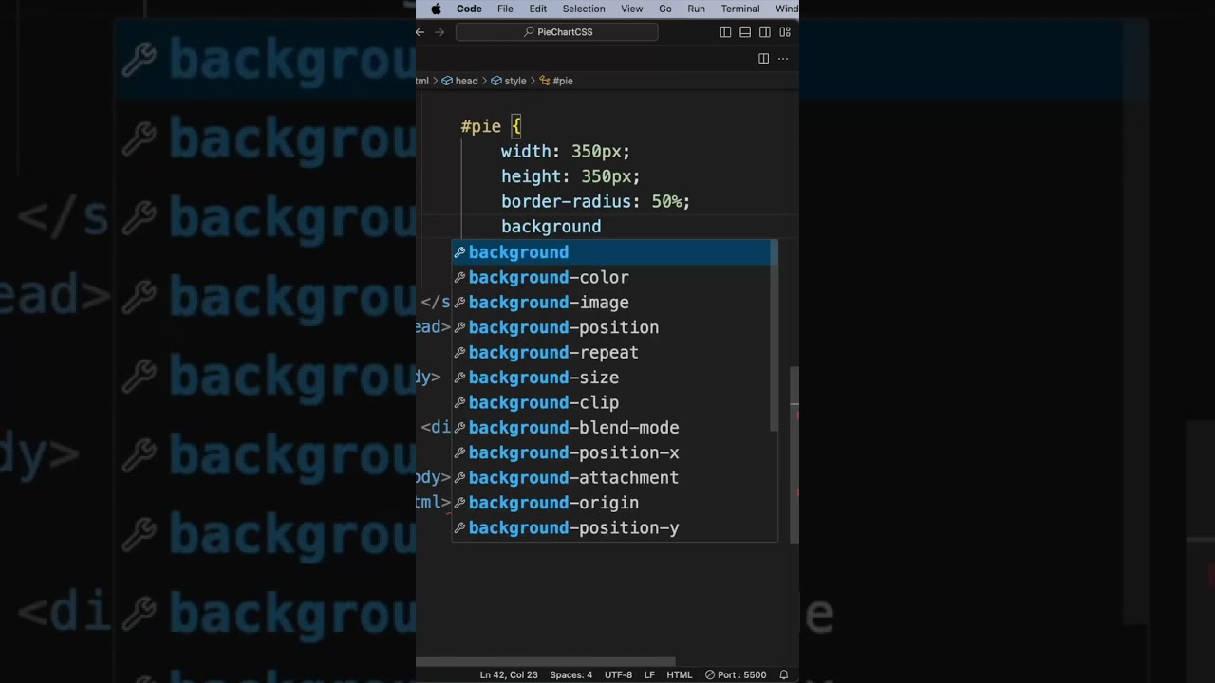Select background-position from autocomplete list
The height and width of the screenshot is (683, 1215).
pos(614,327)
